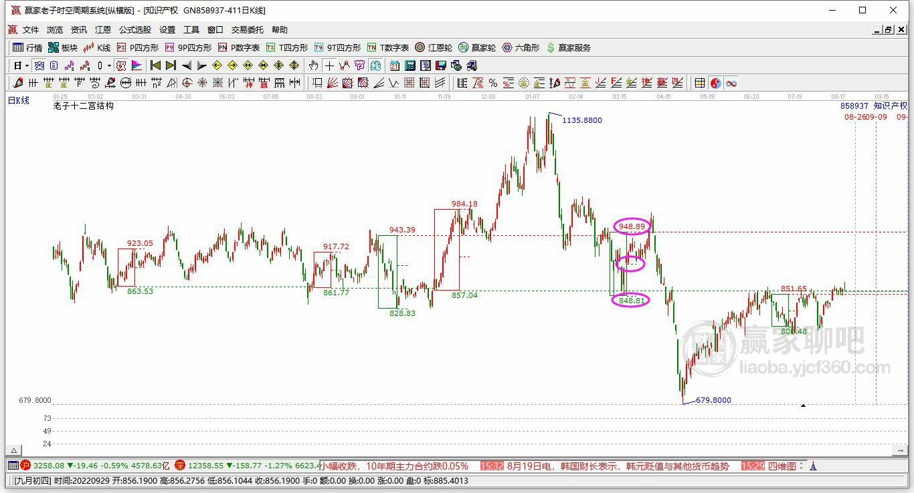Image resolution: width=914 pixels, height=493 pixels.
Task: Toggle the 日K线 label on chart
Action: (x=19, y=100)
